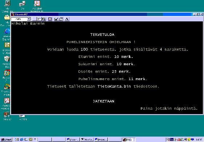The width and height of the screenshot is (204, 142).
Task: Click the yellow tray icon near clock
Action: pos(189,139)
